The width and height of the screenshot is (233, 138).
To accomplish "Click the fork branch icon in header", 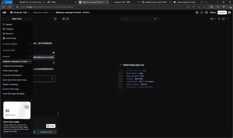I will 202,12.
